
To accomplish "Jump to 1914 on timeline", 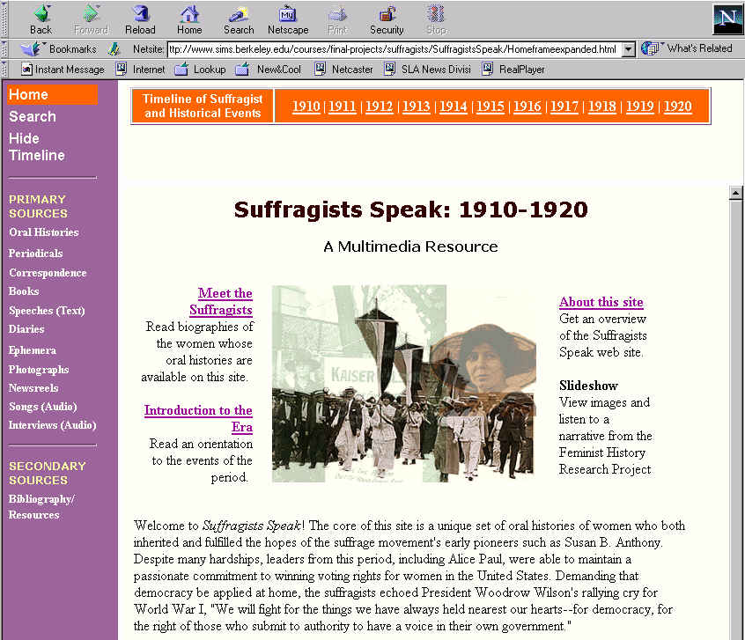I will click(454, 106).
